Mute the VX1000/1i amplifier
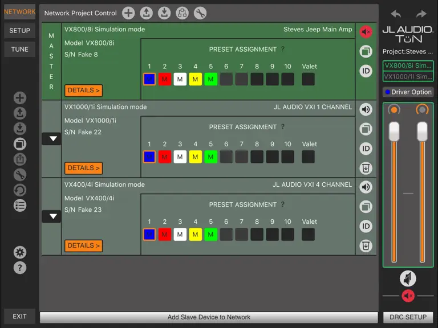This screenshot has width=438, height=328. (x=366, y=109)
